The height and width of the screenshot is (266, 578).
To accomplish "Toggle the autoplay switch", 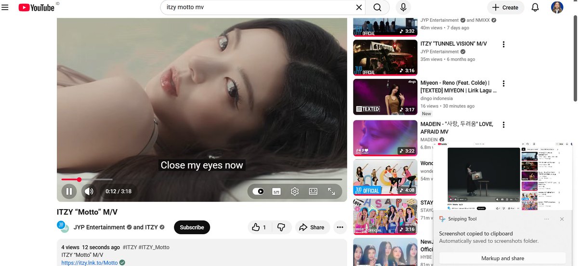I will pos(259,191).
